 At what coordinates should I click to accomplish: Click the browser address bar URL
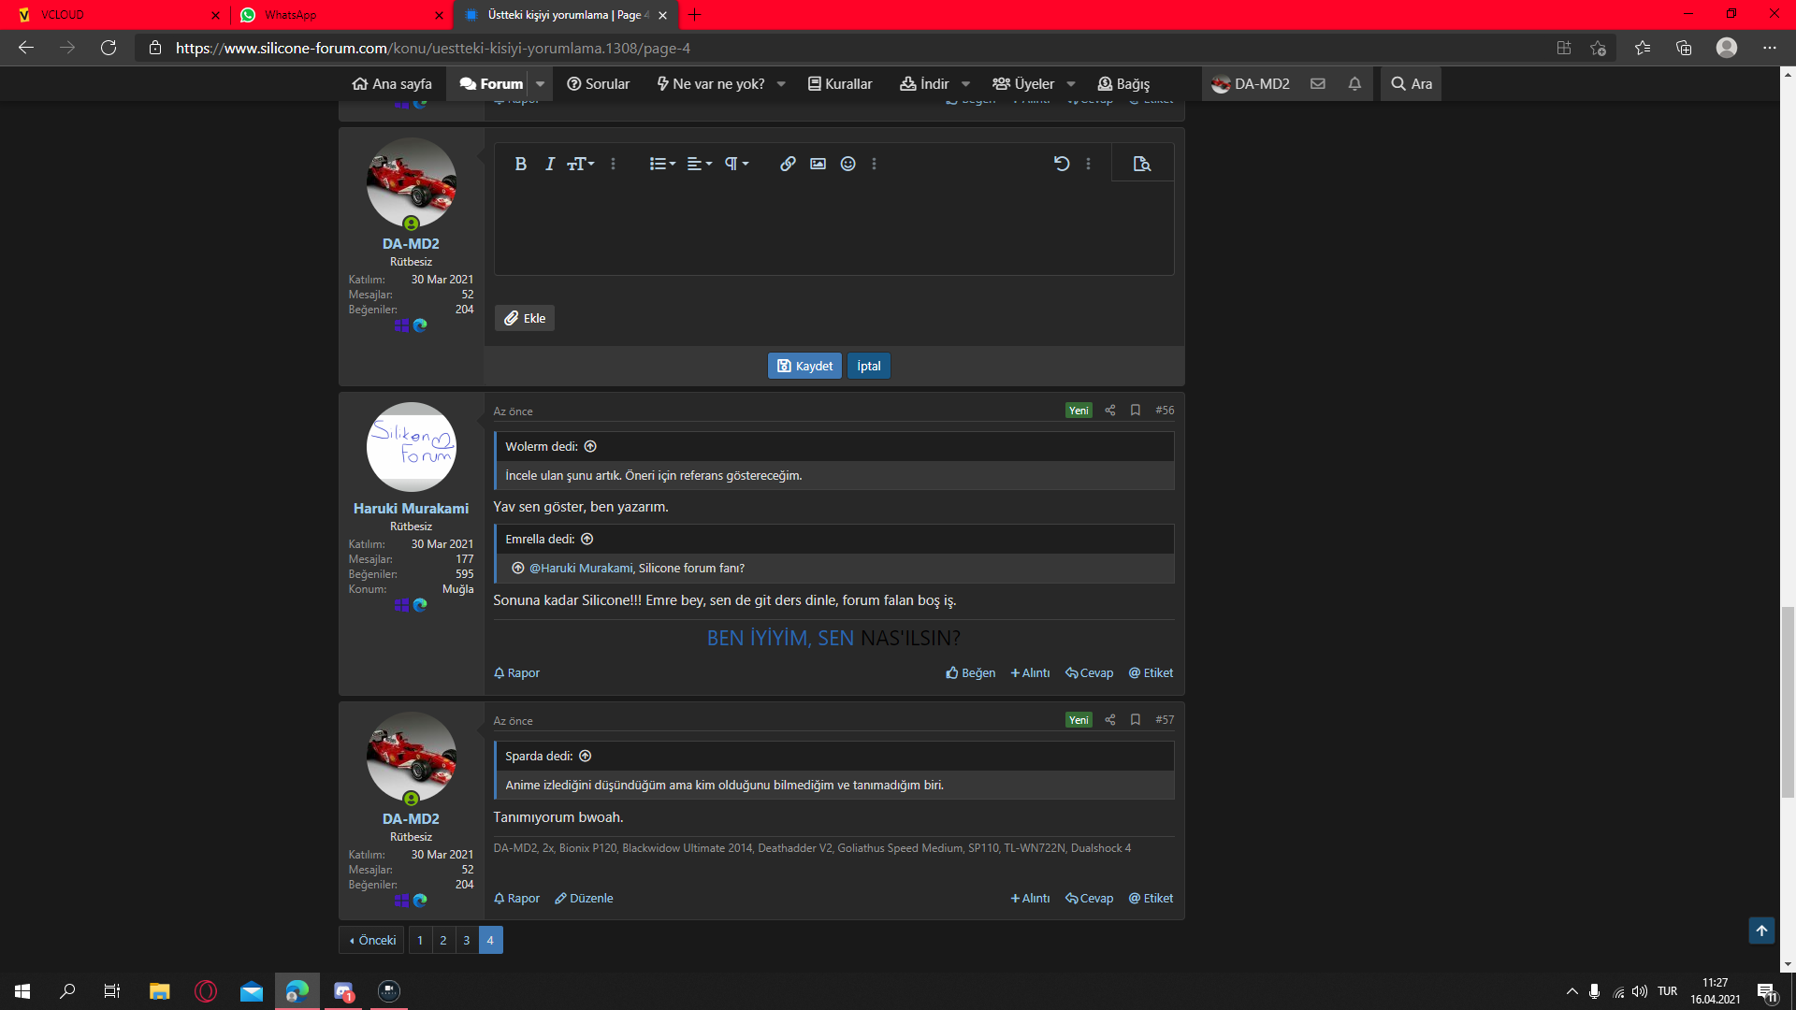(x=433, y=48)
